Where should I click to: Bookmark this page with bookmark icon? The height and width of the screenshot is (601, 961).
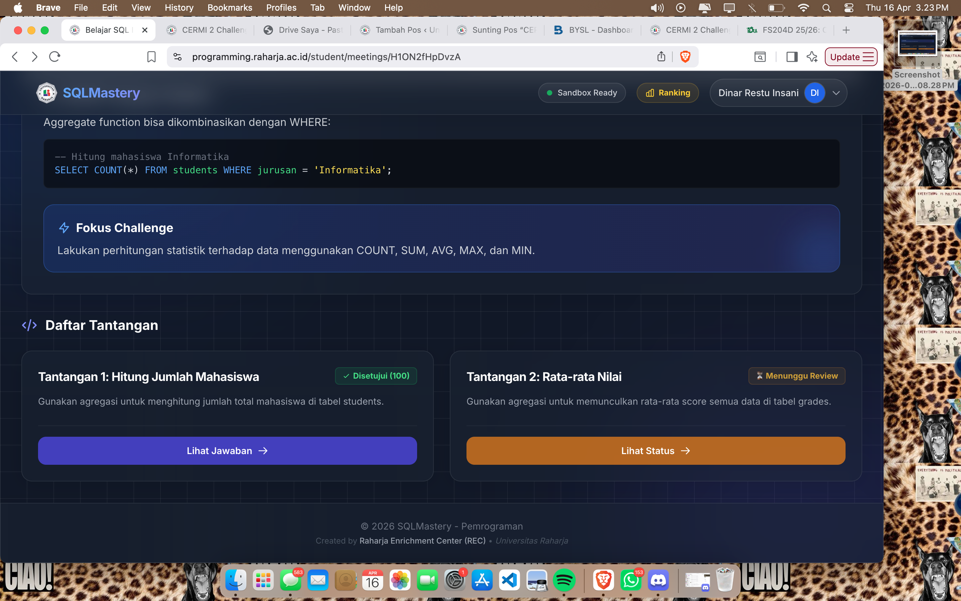[x=151, y=57]
